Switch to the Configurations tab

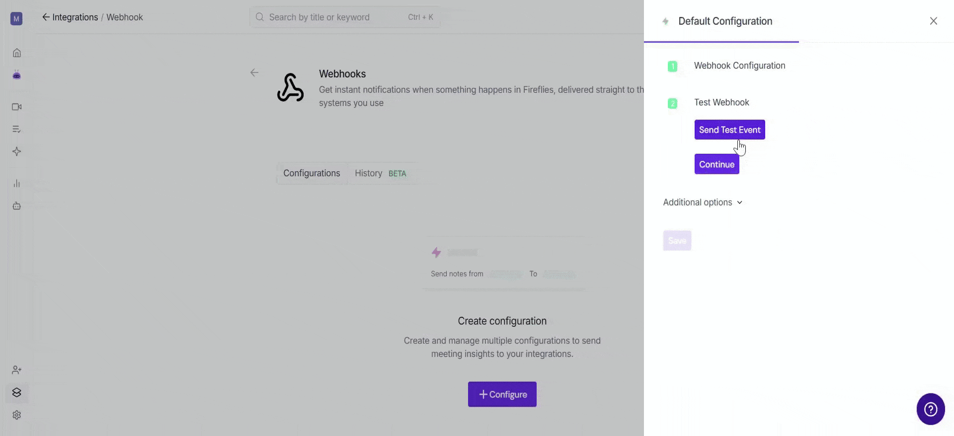(312, 173)
